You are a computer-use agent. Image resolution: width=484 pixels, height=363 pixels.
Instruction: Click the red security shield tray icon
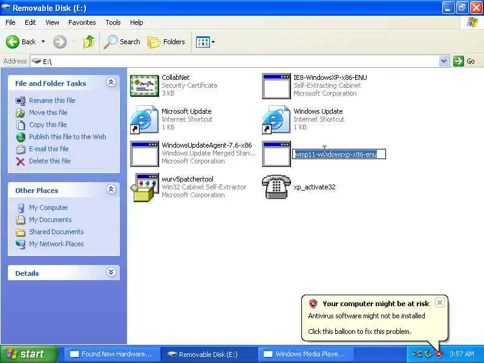pos(439,354)
